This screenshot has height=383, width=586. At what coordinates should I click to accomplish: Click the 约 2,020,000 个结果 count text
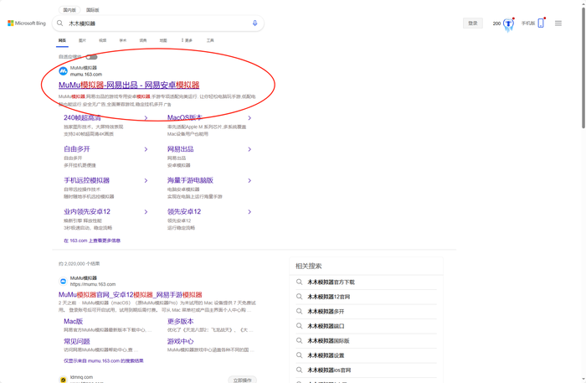point(79,264)
